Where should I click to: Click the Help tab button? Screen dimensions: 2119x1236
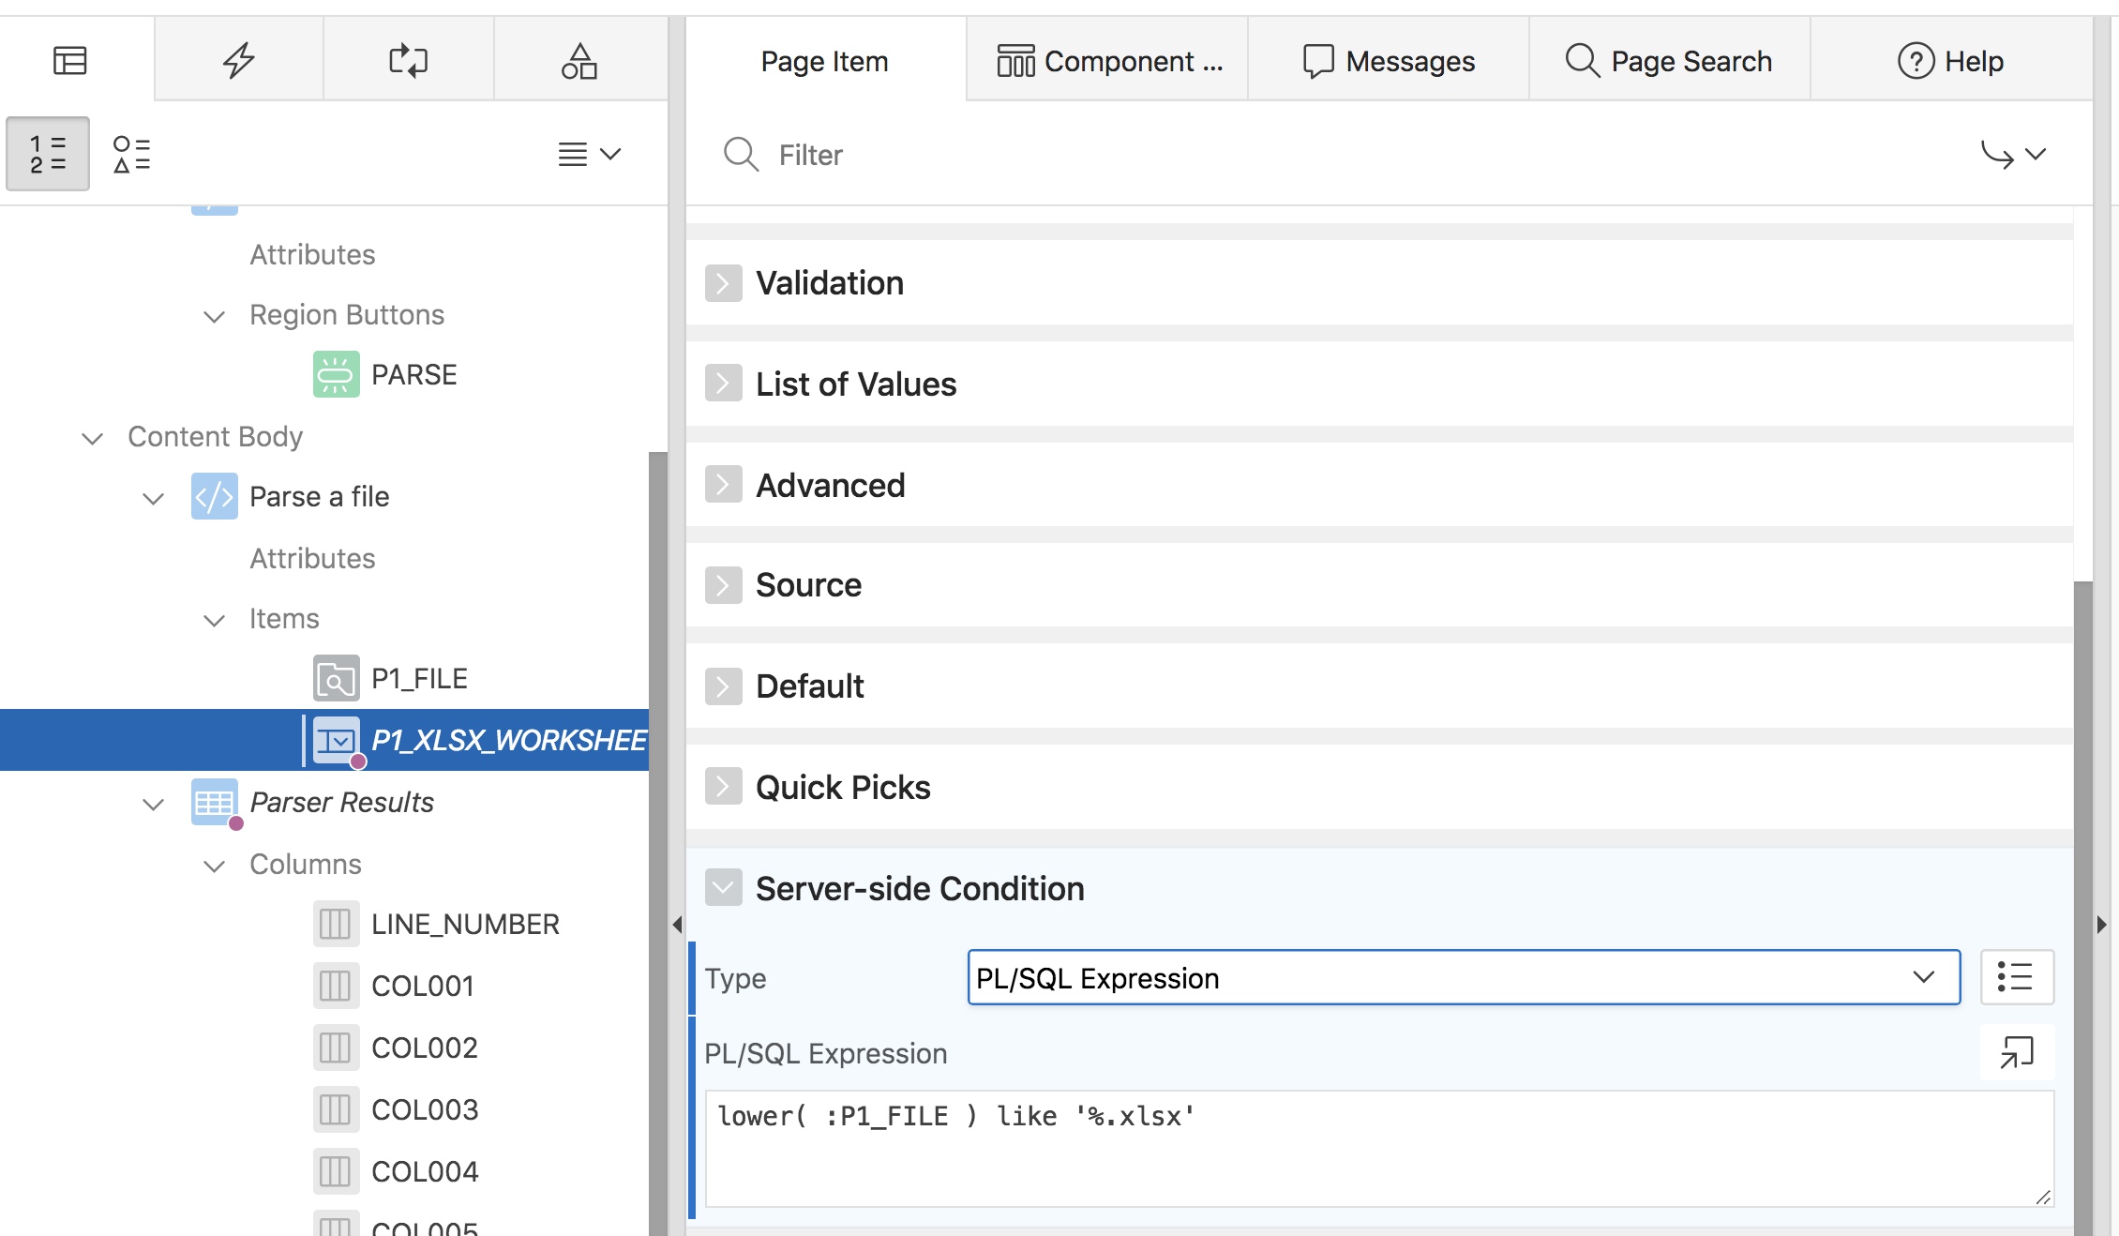[1950, 61]
